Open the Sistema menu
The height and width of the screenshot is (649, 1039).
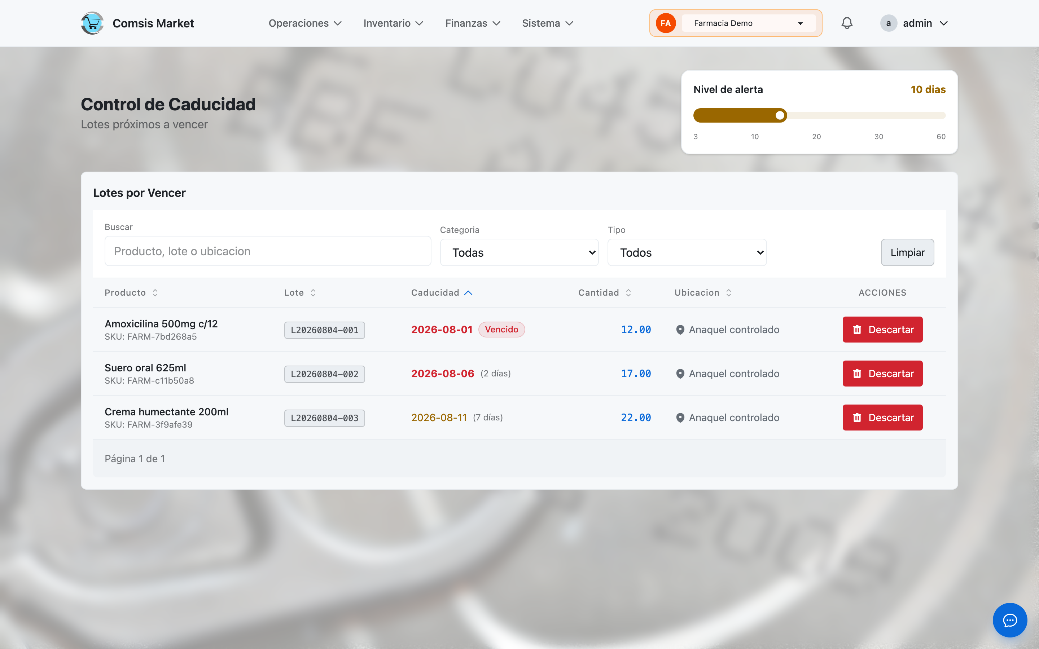547,23
